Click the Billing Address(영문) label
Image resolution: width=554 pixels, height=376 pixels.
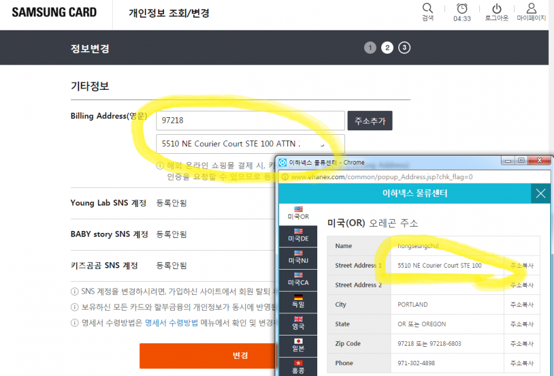(x=109, y=116)
